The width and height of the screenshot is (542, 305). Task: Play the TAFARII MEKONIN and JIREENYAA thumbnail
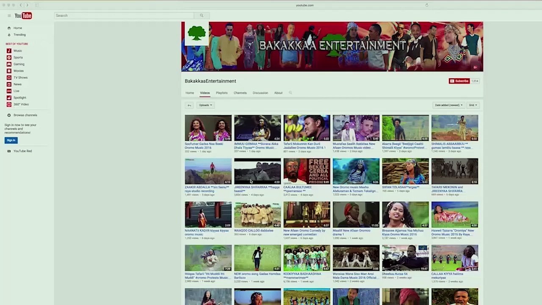455,171
